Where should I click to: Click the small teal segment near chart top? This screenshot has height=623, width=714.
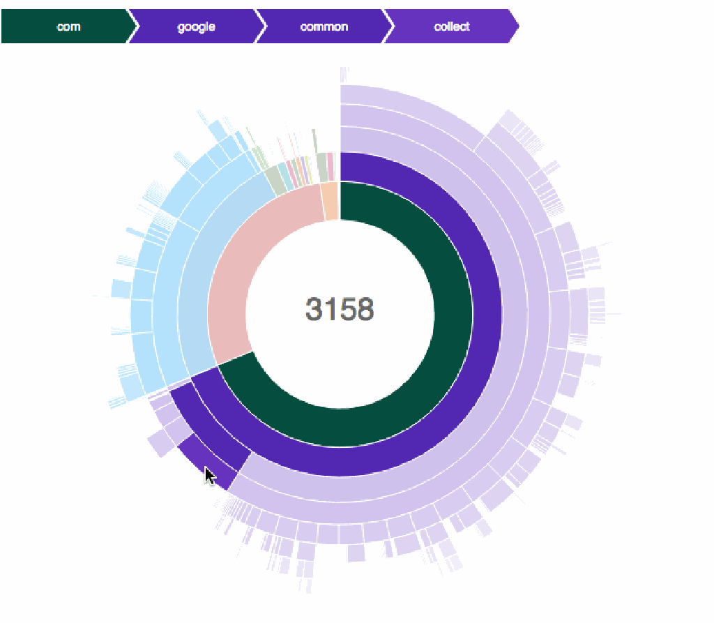(x=285, y=173)
